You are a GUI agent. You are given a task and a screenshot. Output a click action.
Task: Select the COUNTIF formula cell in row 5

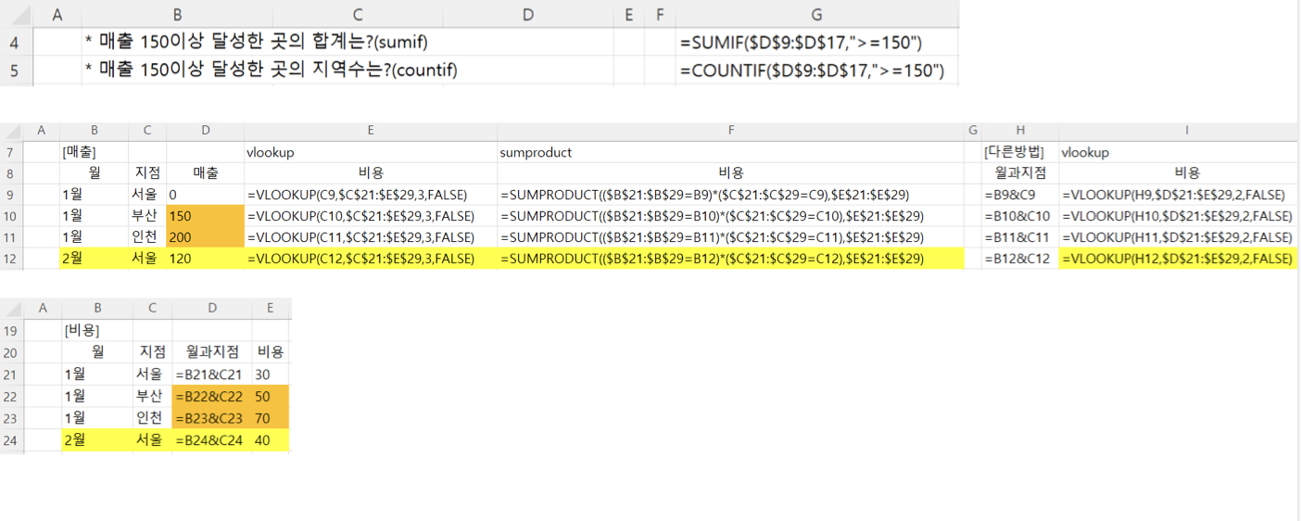click(816, 70)
